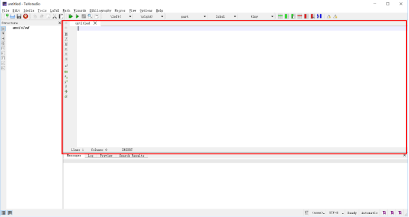This screenshot has width=409, height=217.
Task: Click the UTF-8 encoding selector in status bar
Action: point(336,213)
